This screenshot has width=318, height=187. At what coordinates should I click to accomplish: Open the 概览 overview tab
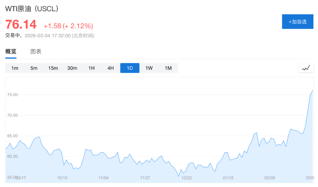click(x=11, y=51)
